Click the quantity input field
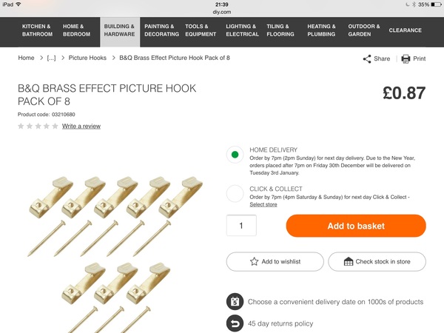This screenshot has width=444, height=333. coord(241,226)
